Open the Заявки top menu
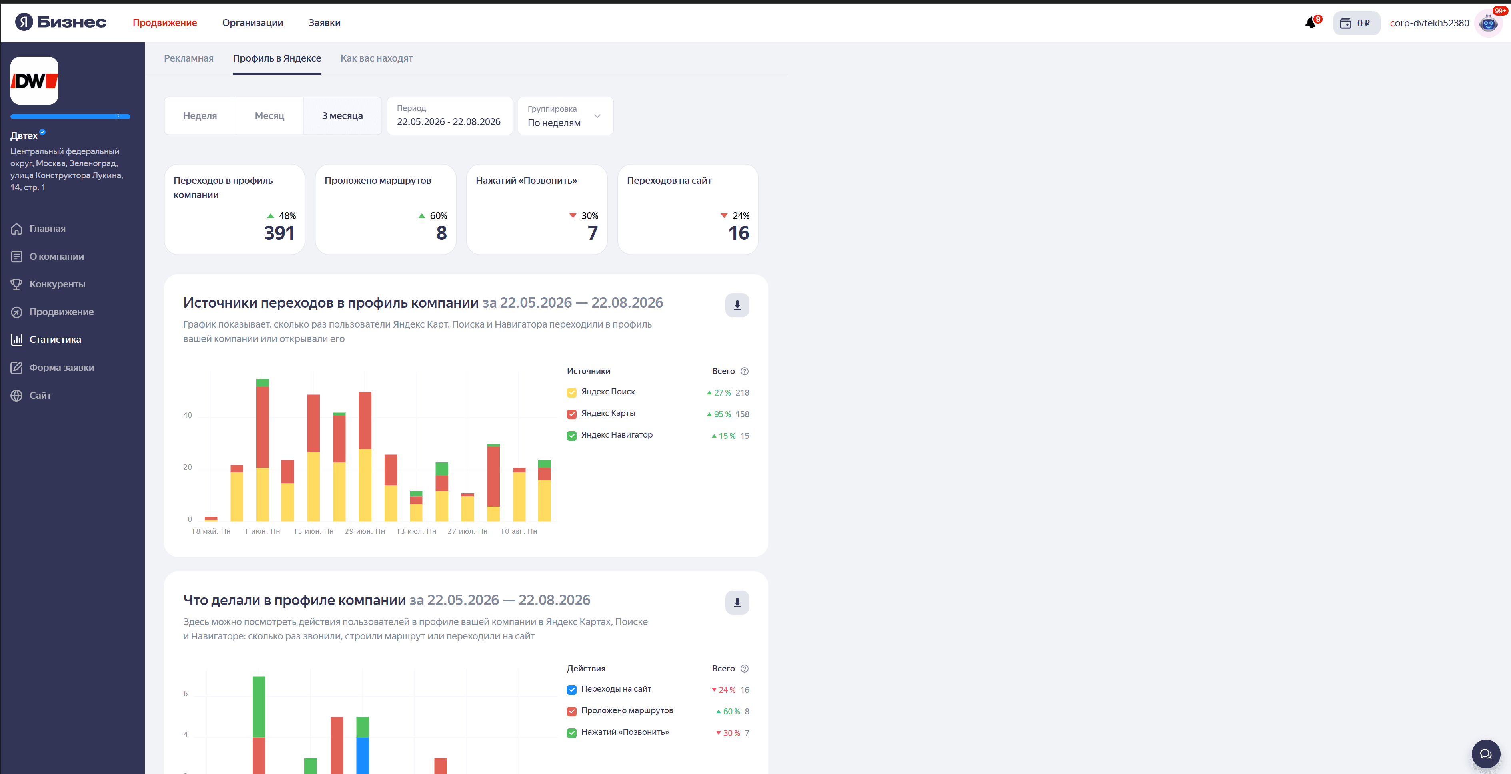The height and width of the screenshot is (774, 1511). pos(324,23)
